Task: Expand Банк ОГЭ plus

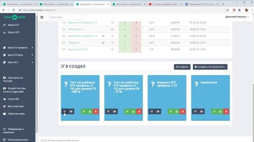Action: click(x=33, y=62)
